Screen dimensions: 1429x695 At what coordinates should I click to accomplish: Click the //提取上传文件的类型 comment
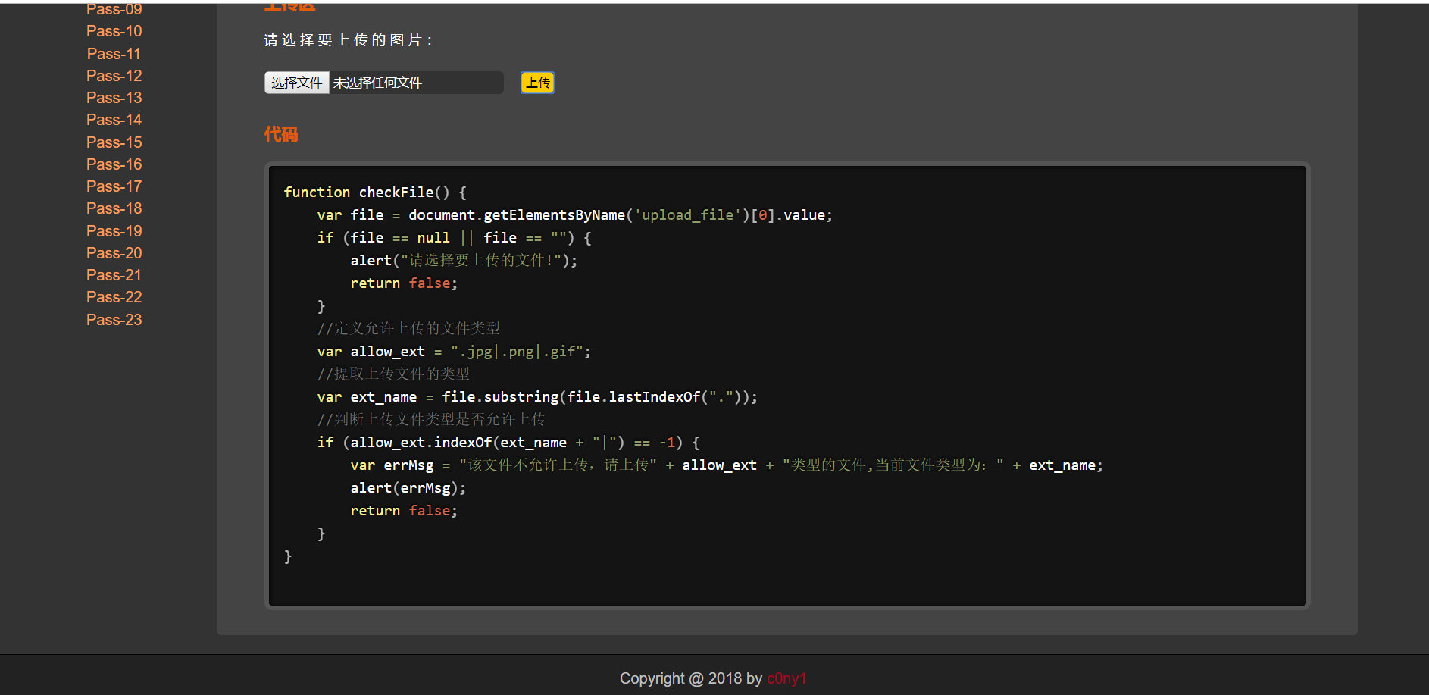393,374
